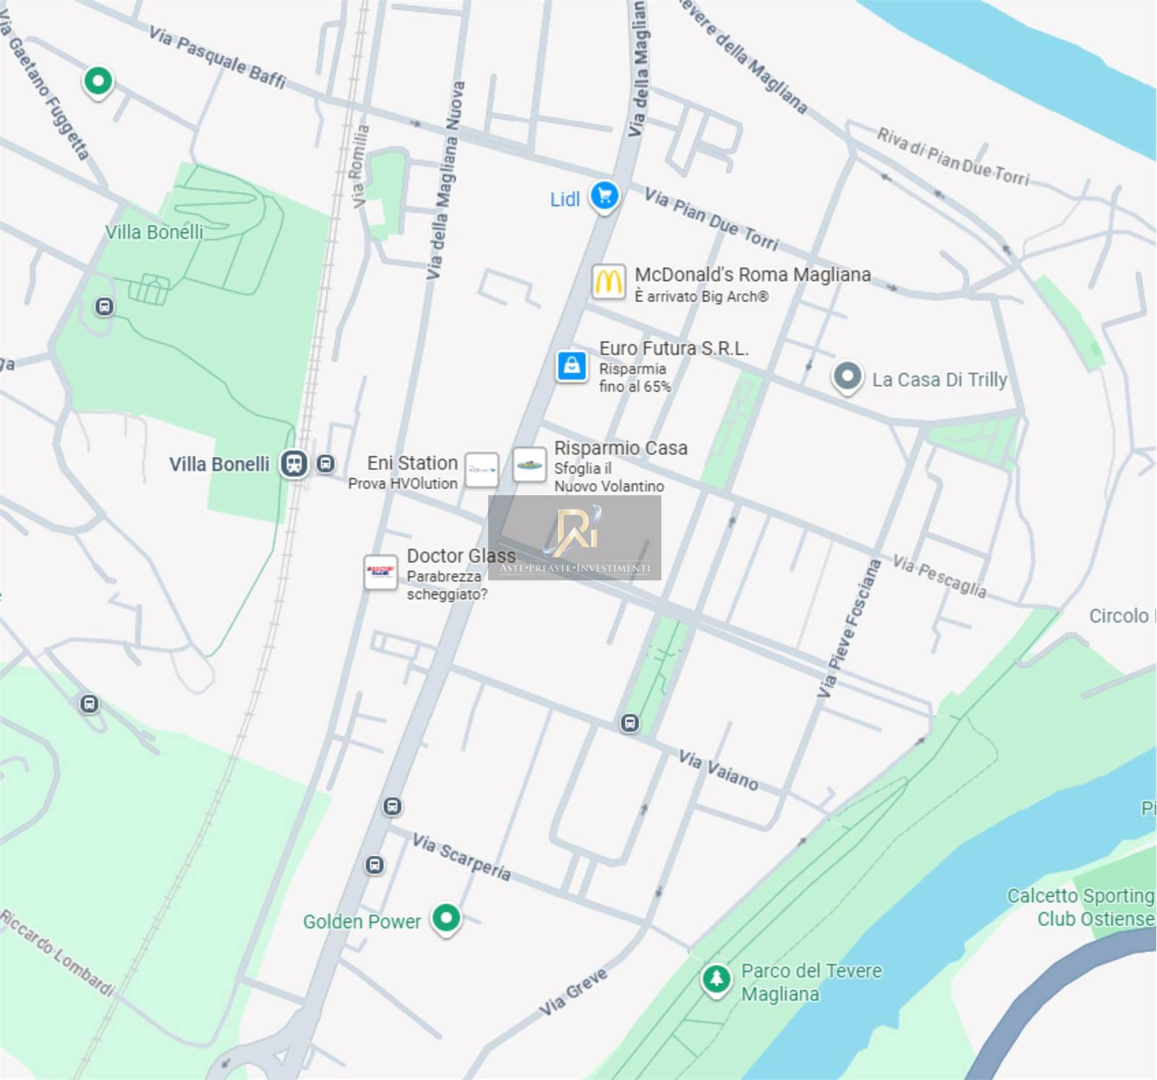Click the Golden Power green pin
The height and width of the screenshot is (1080, 1157).
click(446, 918)
